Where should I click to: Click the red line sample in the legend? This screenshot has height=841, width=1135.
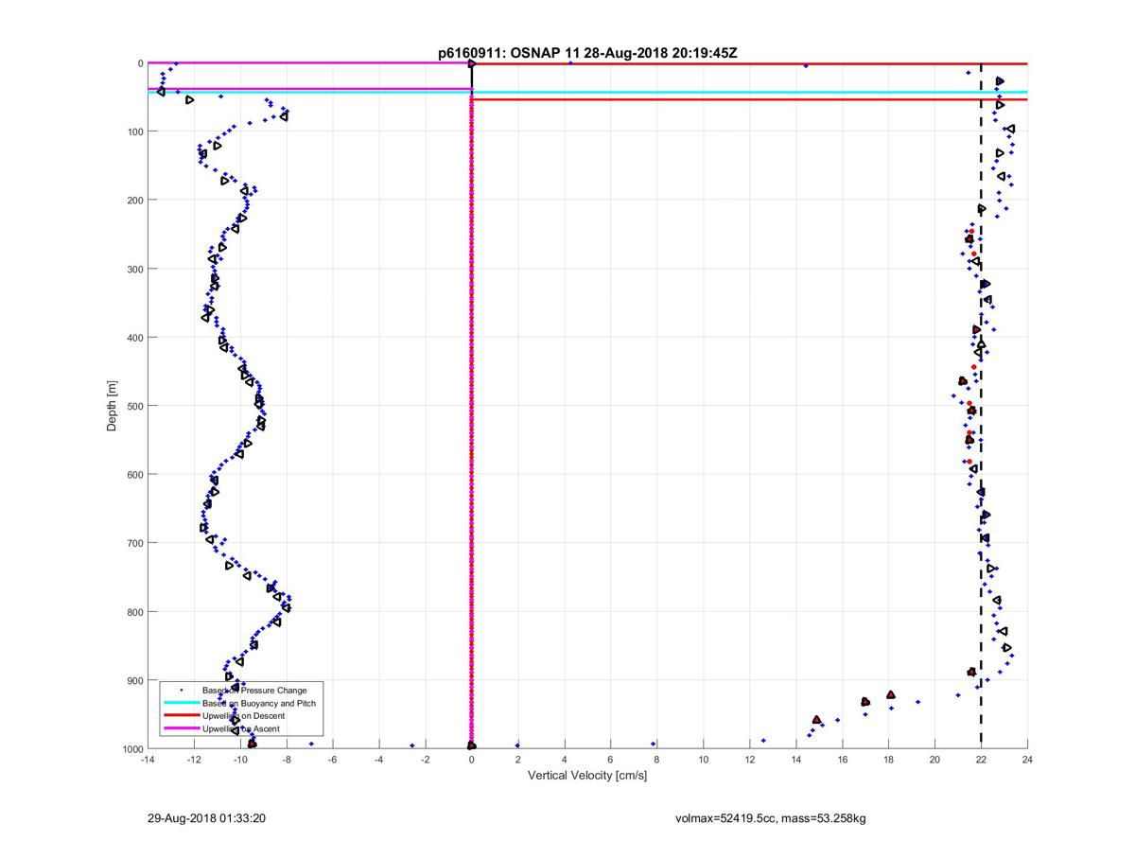(181, 716)
